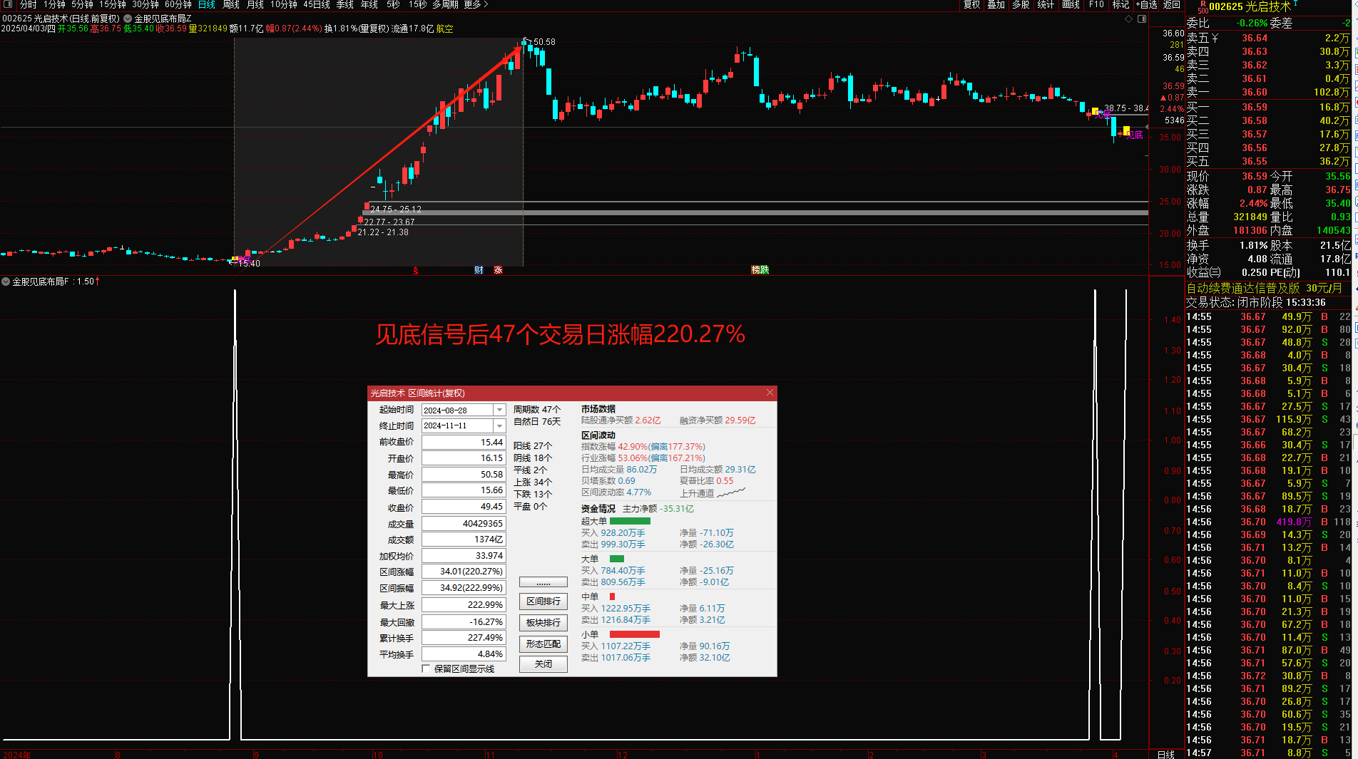Click the sidebar panel toggle icon at top-left

click(8, 4)
